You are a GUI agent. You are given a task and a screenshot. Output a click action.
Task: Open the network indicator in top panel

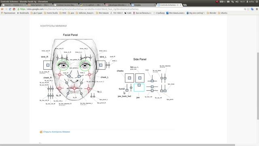[233, 2]
